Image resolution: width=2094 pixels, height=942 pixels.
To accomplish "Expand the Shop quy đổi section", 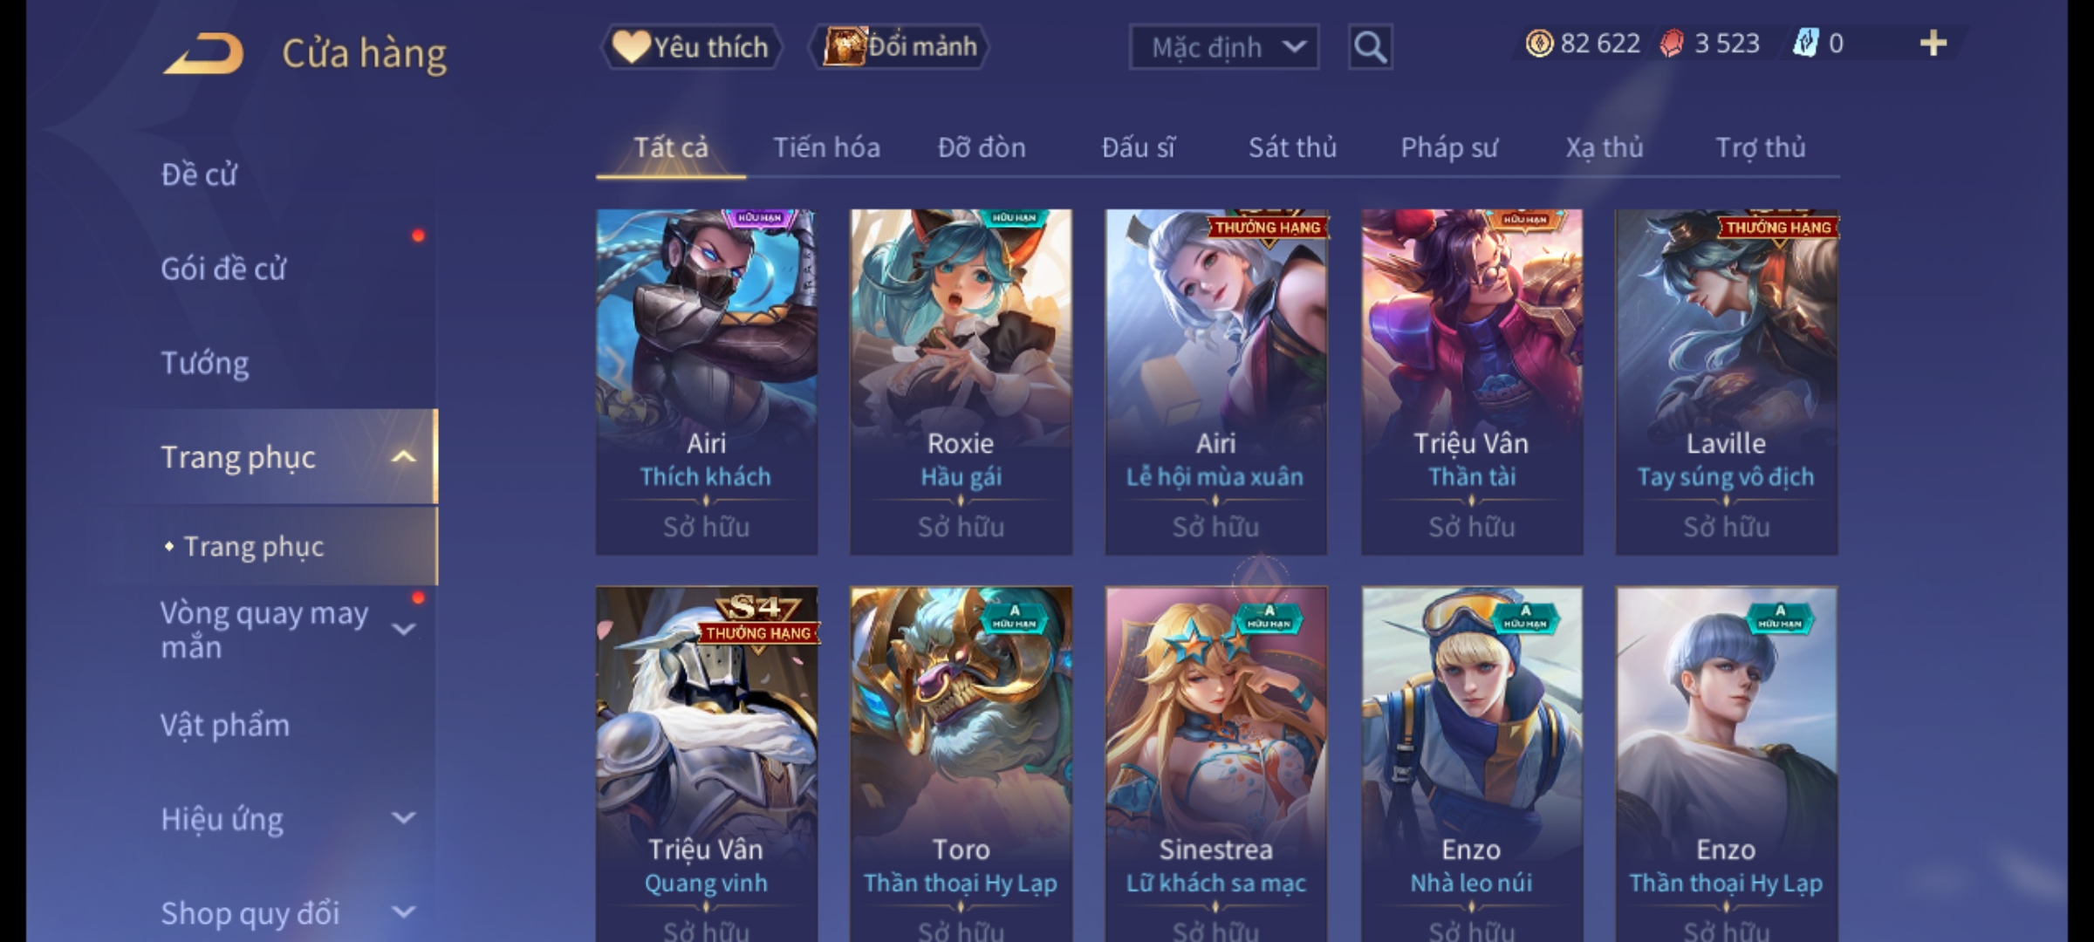I will tap(403, 912).
